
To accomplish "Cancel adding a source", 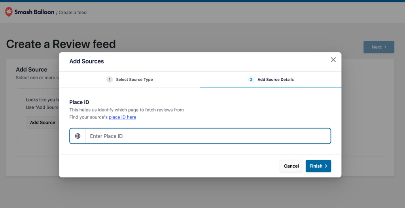I will (x=291, y=166).
